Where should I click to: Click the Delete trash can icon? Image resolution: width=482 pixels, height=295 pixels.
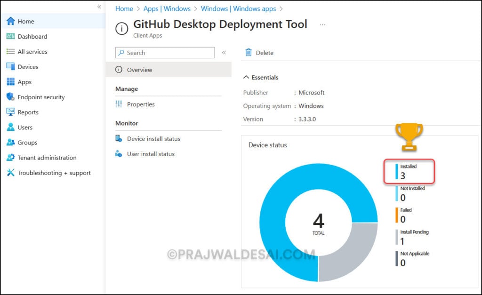pos(249,53)
